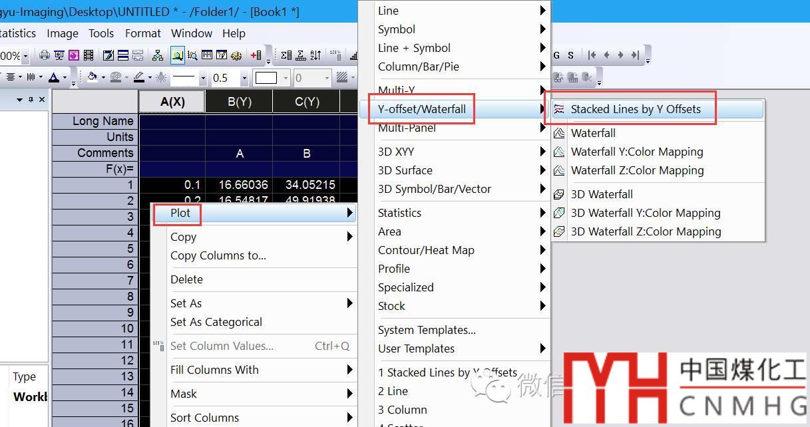The width and height of the screenshot is (810, 427).
Task: Click the code builder gear icon
Action: coord(236,55)
